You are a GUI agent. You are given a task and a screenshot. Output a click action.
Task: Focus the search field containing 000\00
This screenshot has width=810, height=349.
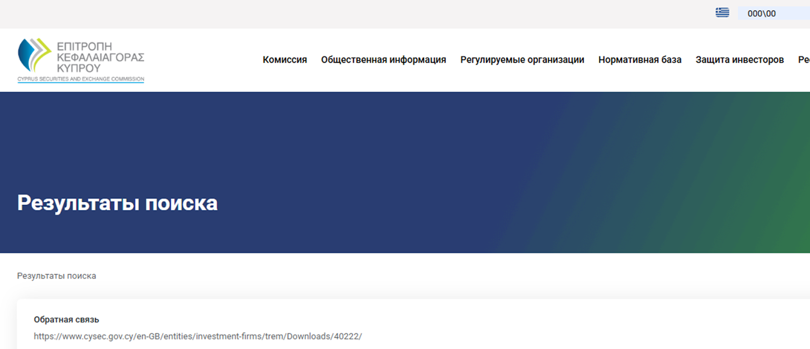(x=775, y=14)
